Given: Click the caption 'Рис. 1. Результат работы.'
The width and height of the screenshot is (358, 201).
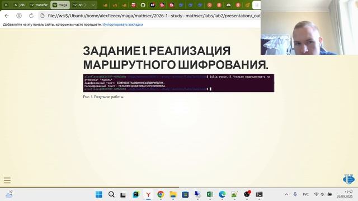Looking at the screenshot, I should tap(103, 97).
